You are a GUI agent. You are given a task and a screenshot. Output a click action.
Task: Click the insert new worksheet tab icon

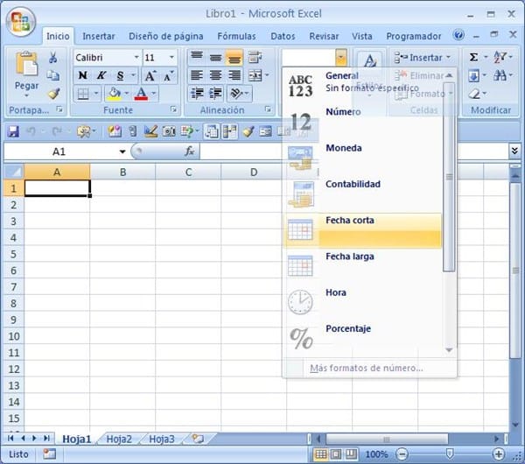point(198,439)
